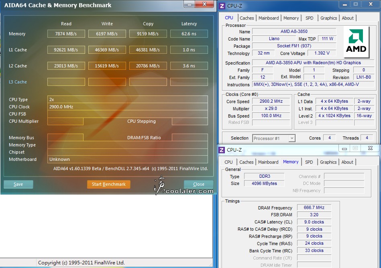Screen dimensions: 381x268
Task: Start the AIDA64 benchmark
Action: (109, 184)
